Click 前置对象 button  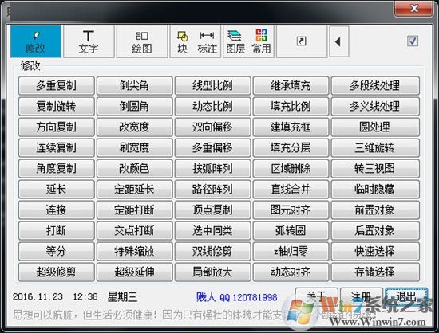[x=375, y=210]
